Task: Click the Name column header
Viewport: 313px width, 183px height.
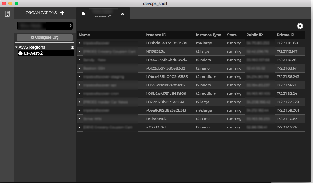Action: (84, 35)
